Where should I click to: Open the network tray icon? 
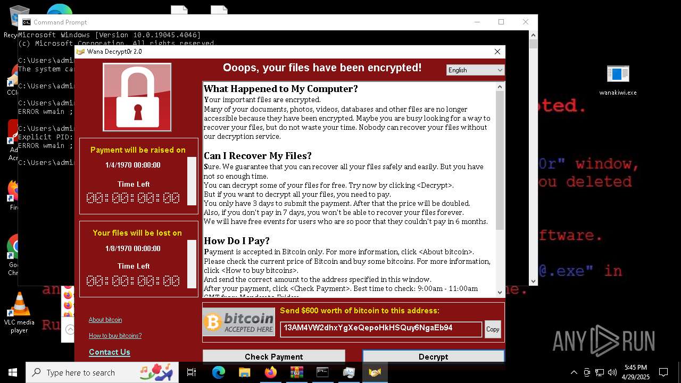[x=600, y=373]
